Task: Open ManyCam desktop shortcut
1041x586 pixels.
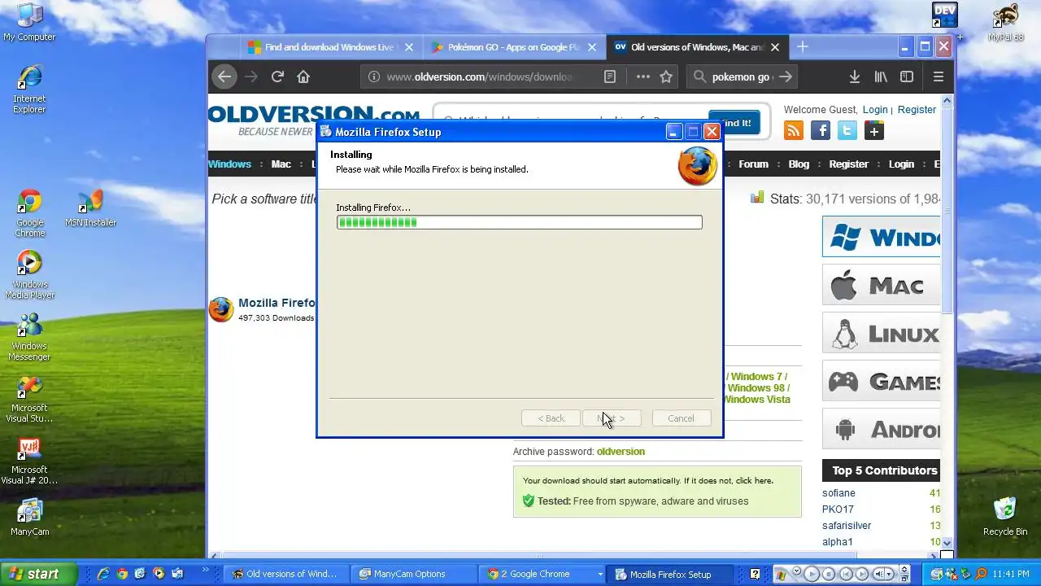Action: (29, 517)
